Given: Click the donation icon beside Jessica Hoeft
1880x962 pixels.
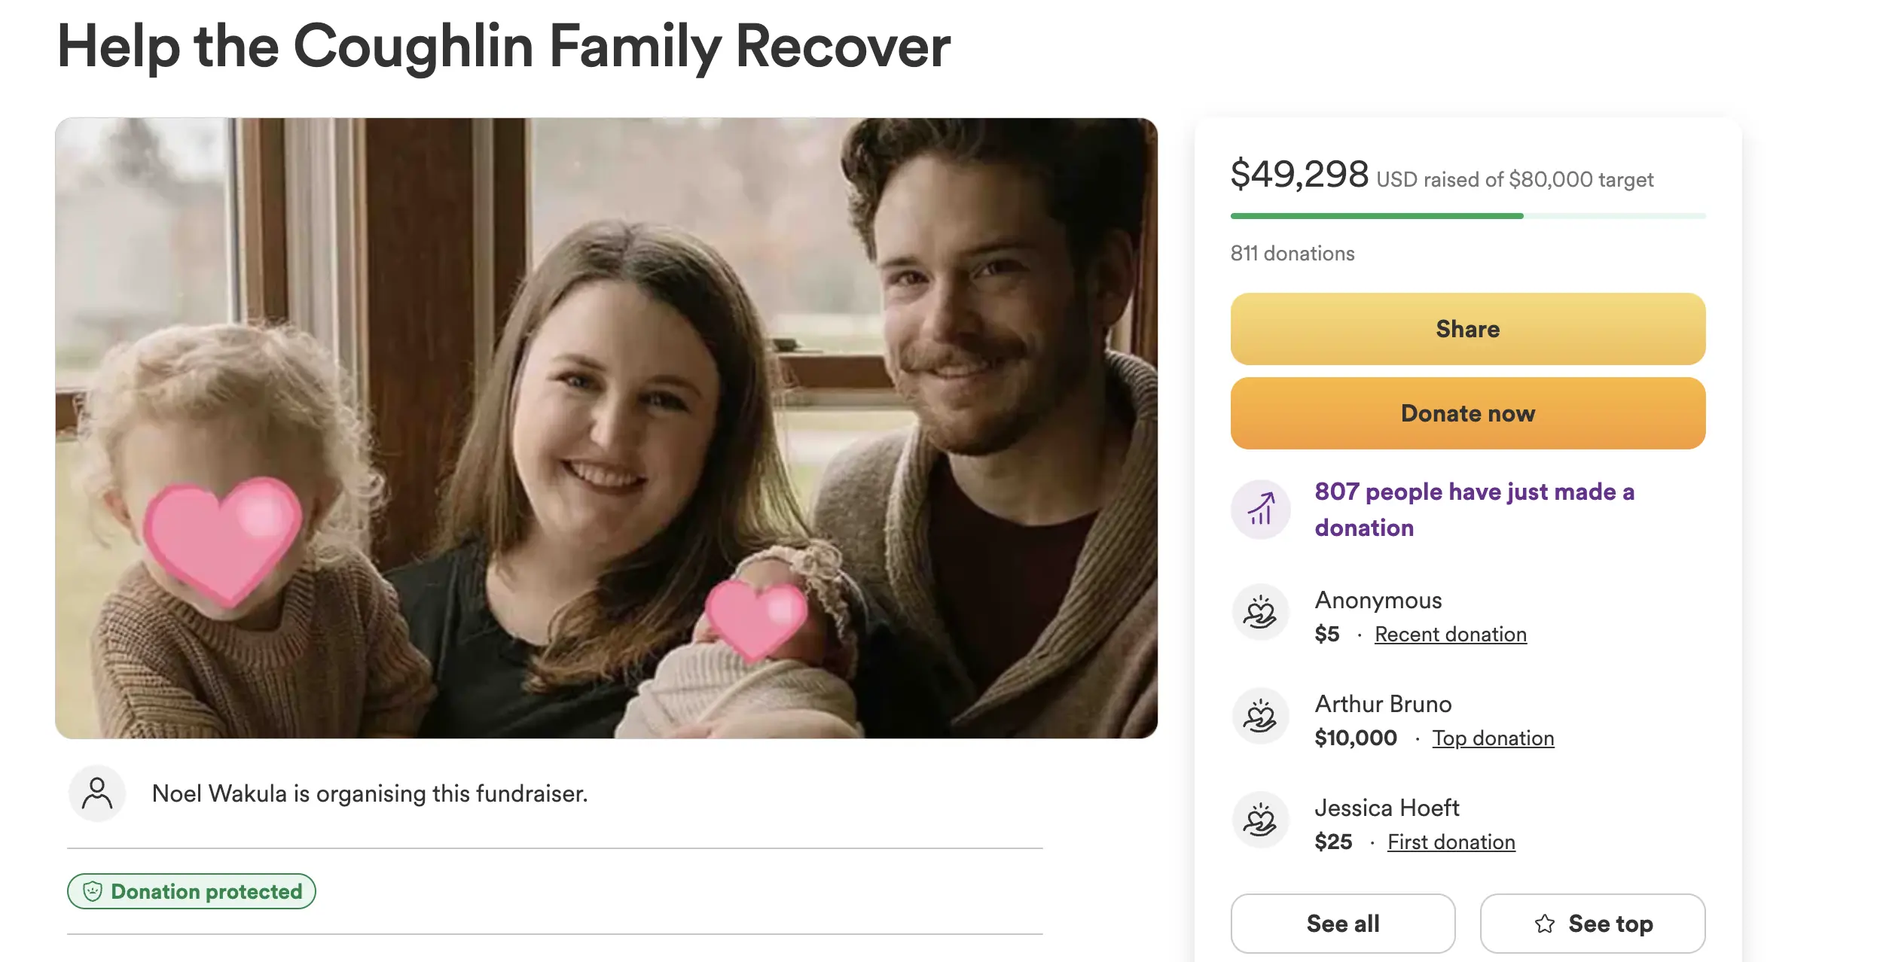Looking at the screenshot, I should tap(1260, 820).
